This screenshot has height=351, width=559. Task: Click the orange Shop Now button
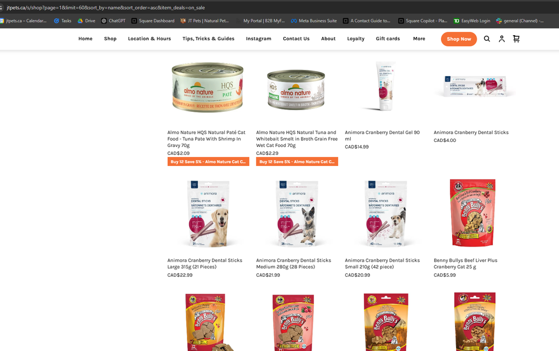(x=459, y=39)
